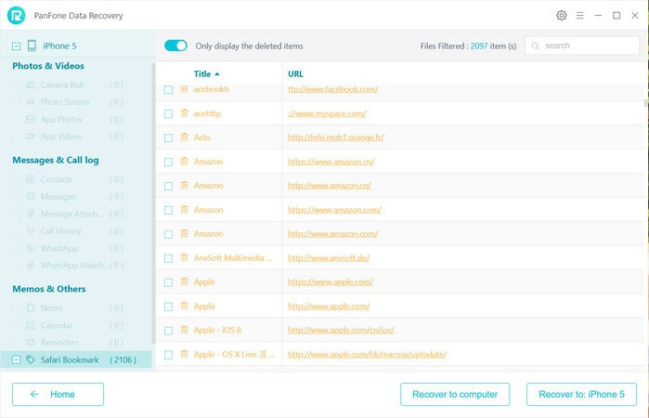
Task: Click the 2097 filtered items count
Action: click(x=479, y=46)
